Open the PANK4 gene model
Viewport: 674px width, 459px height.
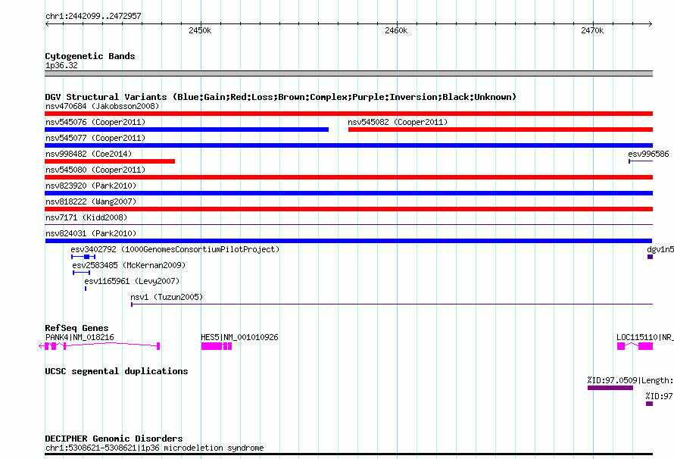(x=99, y=345)
